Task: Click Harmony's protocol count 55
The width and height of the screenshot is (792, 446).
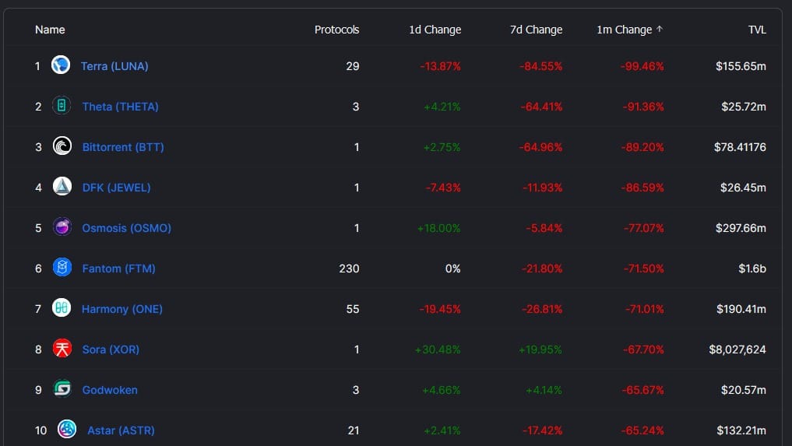Action: 353,308
